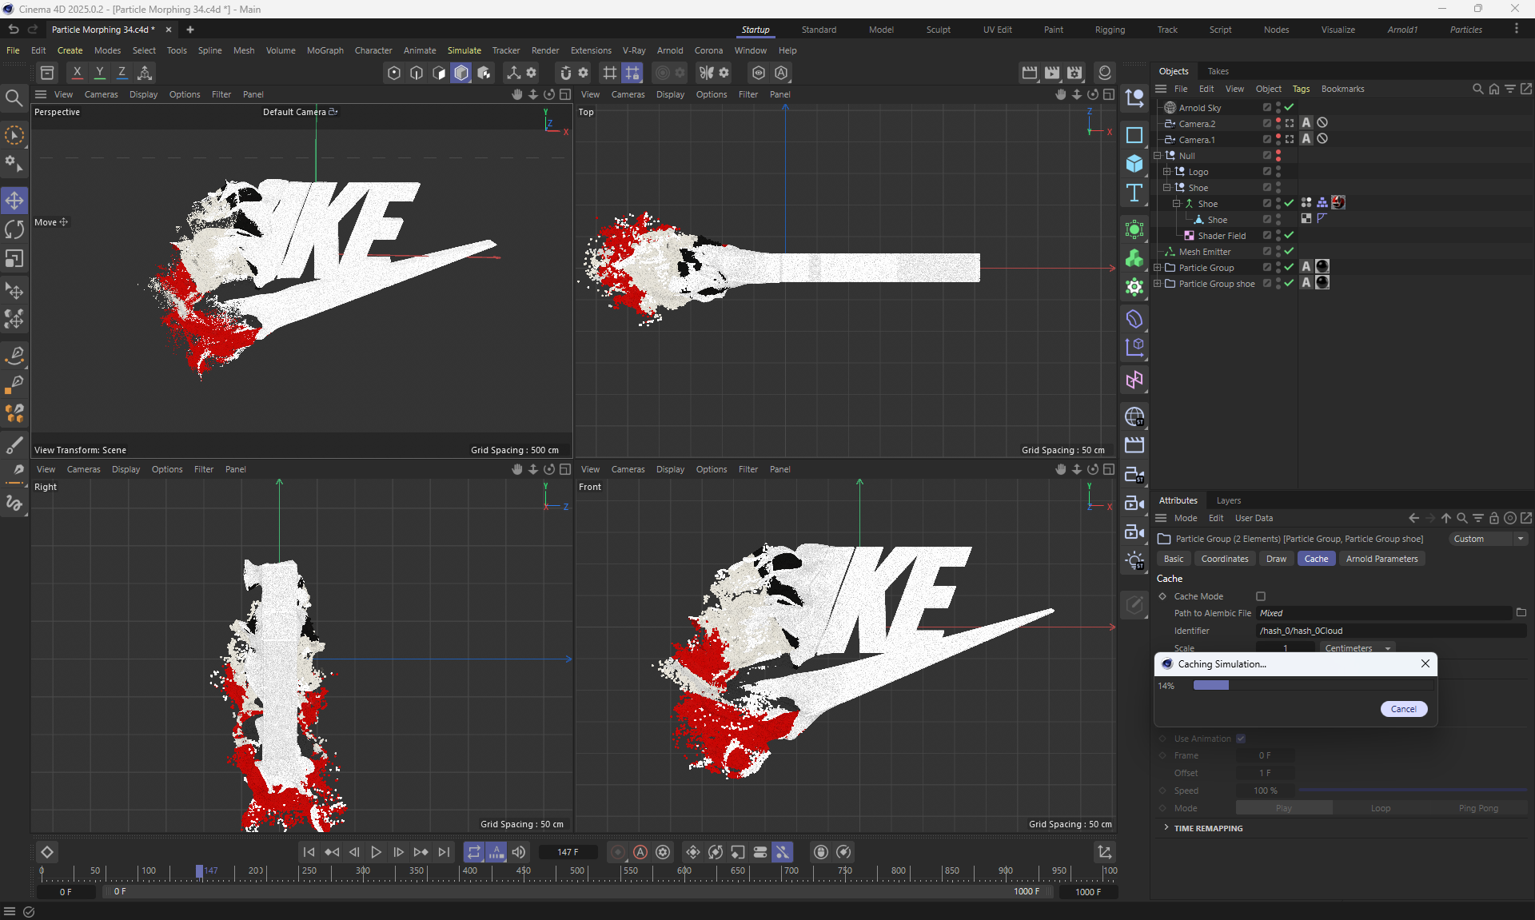This screenshot has width=1535, height=920.
Task: Switch to the Draw attributes tab
Action: (1276, 559)
